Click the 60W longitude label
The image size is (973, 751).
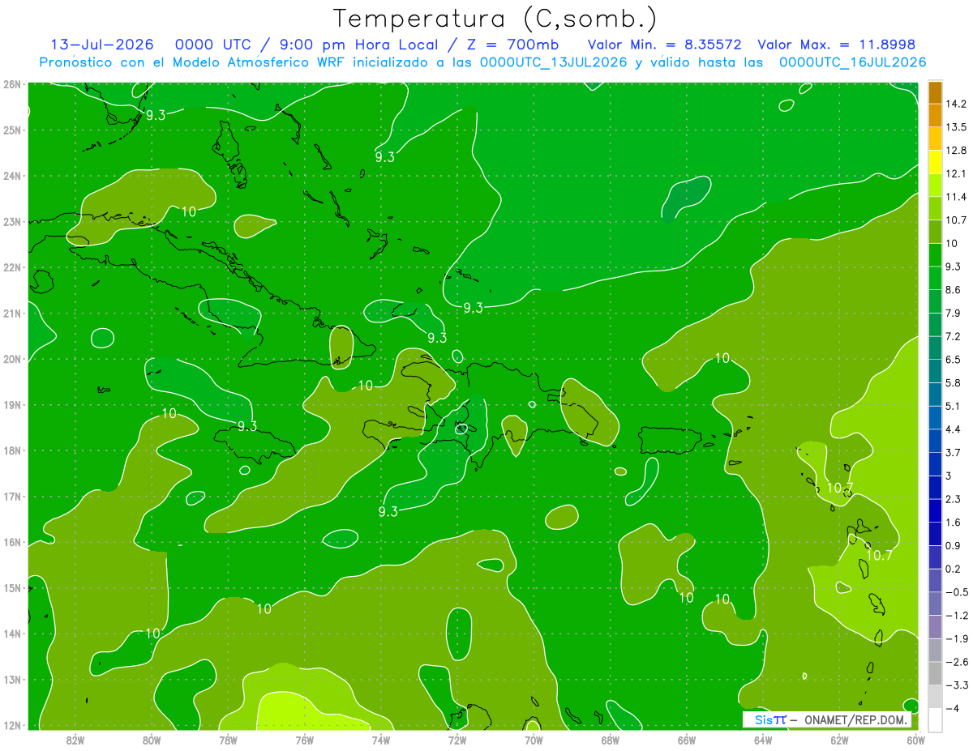point(916,740)
